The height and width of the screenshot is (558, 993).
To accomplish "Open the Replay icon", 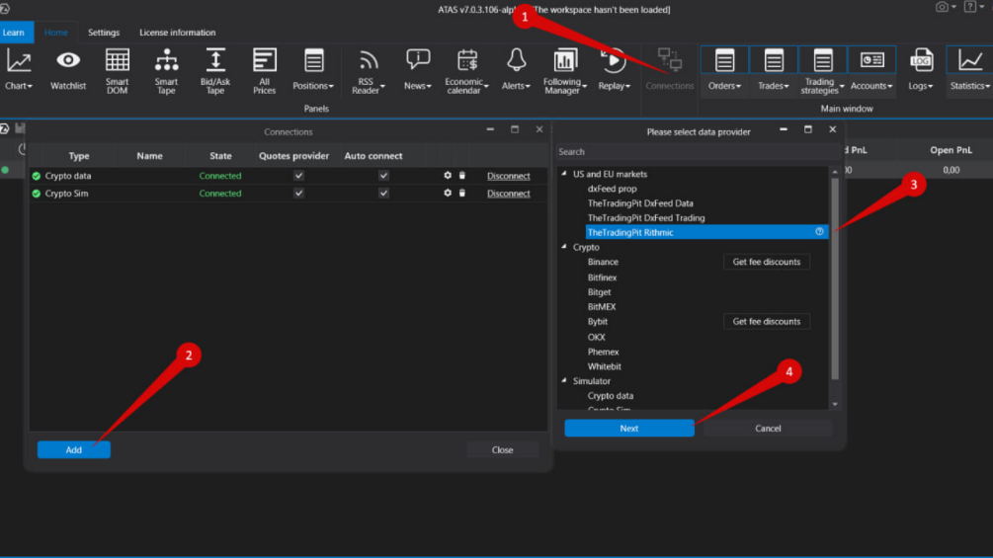I will (x=613, y=60).
